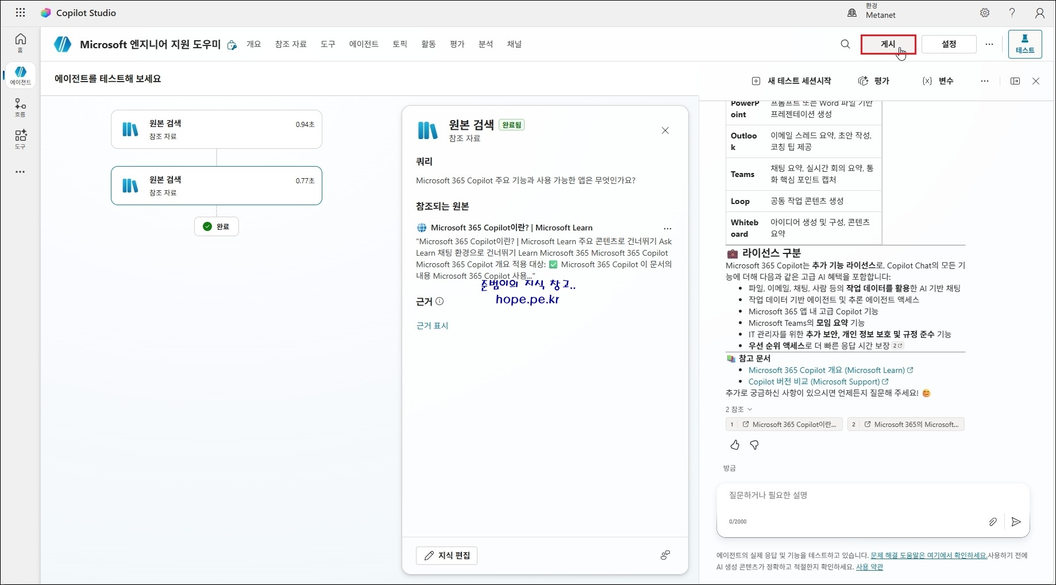Select the 원본 검색 step taking 0.77초
1056x585 pixels.
[x=217, y=186]
